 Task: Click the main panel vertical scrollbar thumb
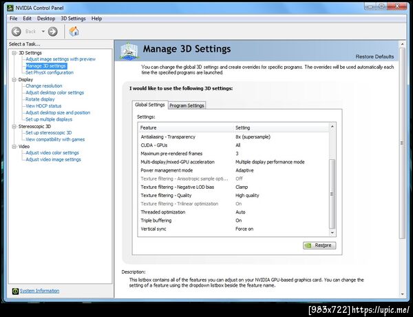click(x=402, y=143)
